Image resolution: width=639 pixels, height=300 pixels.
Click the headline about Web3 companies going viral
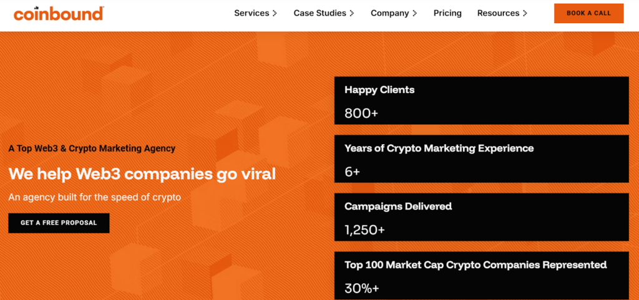[142, 173]
